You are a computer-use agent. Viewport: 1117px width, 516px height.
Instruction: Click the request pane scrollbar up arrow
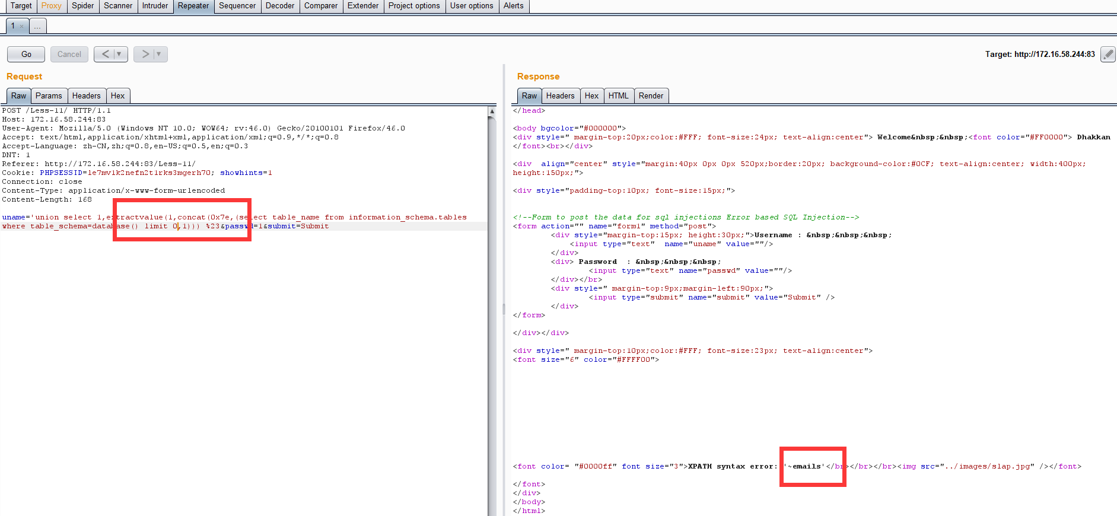(x=492, y=111)
